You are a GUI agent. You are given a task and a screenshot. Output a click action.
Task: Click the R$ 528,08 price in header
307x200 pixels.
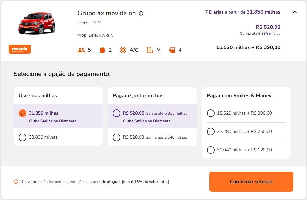[268, 27]
